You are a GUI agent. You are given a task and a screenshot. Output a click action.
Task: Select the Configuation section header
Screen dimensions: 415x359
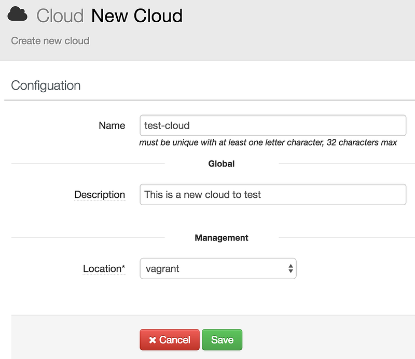tap(46, 85)
